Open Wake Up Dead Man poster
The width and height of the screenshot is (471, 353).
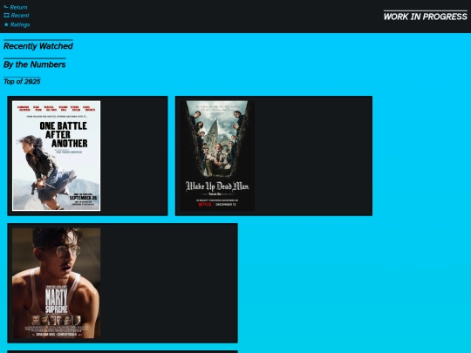pos(217,156)
